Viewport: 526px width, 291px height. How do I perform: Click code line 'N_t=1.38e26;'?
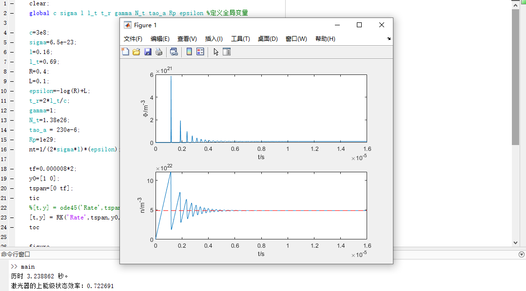pyautogui.click(x=49, y=120)
